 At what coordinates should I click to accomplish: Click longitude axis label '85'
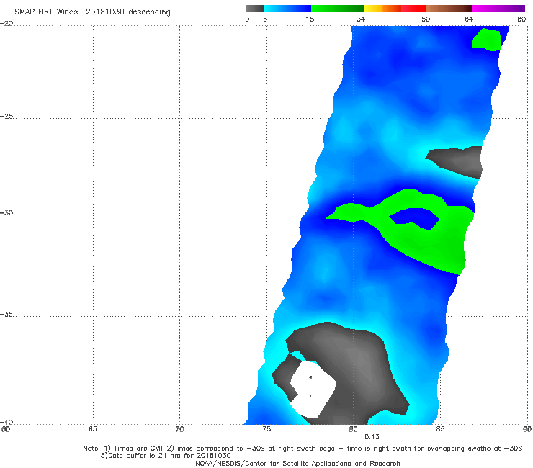pos(440,429)
